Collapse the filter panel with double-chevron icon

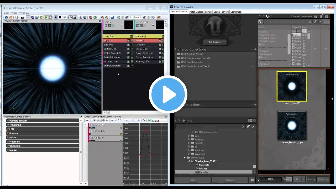[x=260, y=22]
